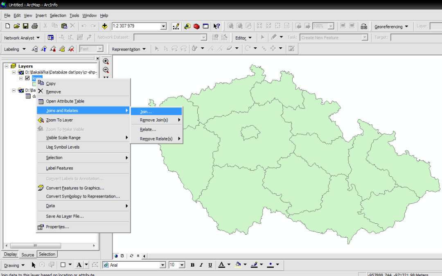Open the Representation dropdown menu
This screenshot has height=276, width=442.
click(x=129, y=49)
